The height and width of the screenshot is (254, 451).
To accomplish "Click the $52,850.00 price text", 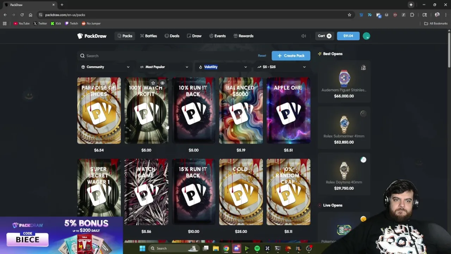I will tap(344, 142).
